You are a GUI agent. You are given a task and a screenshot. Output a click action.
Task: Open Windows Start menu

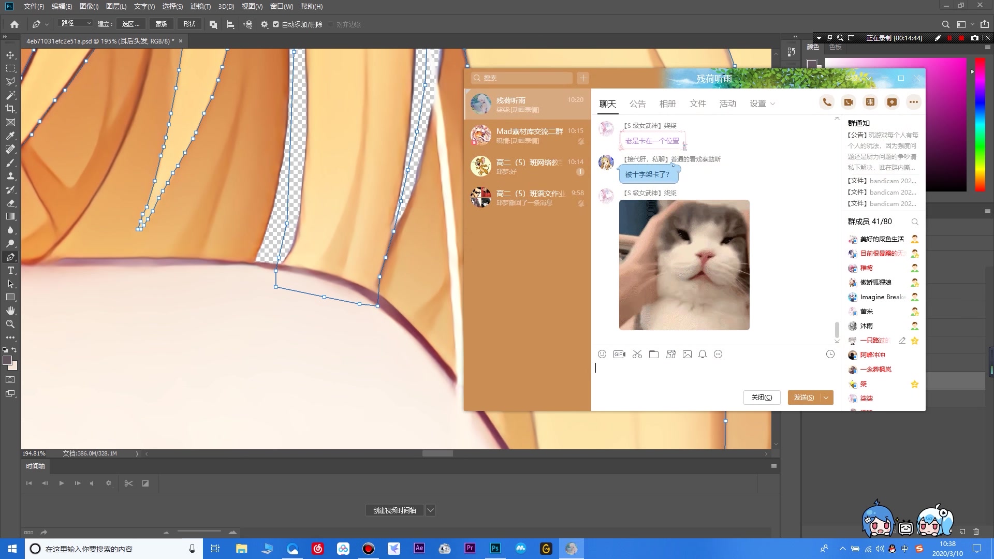pos(12,549)
